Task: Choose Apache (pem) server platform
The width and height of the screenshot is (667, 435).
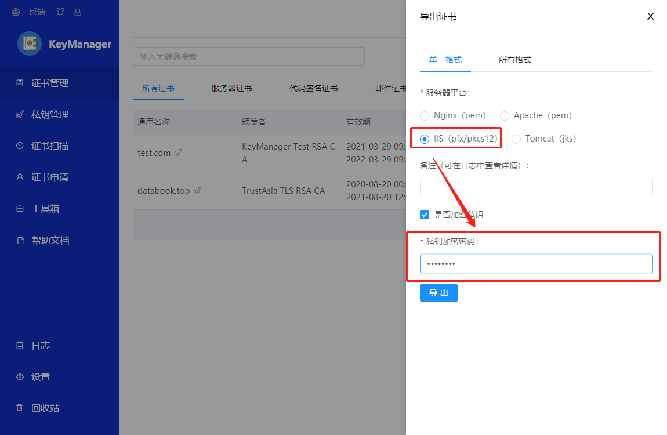Action: point(505,116)
